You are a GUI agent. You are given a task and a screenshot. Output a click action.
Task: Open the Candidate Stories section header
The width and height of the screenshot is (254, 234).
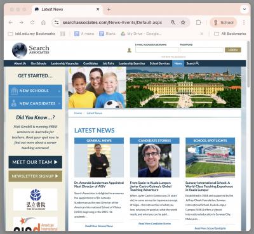(x=154, y=141)
